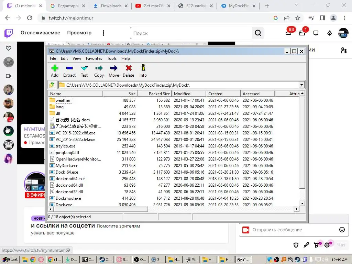
Task: Open a new Chrome tab
Action: point(267,6)
